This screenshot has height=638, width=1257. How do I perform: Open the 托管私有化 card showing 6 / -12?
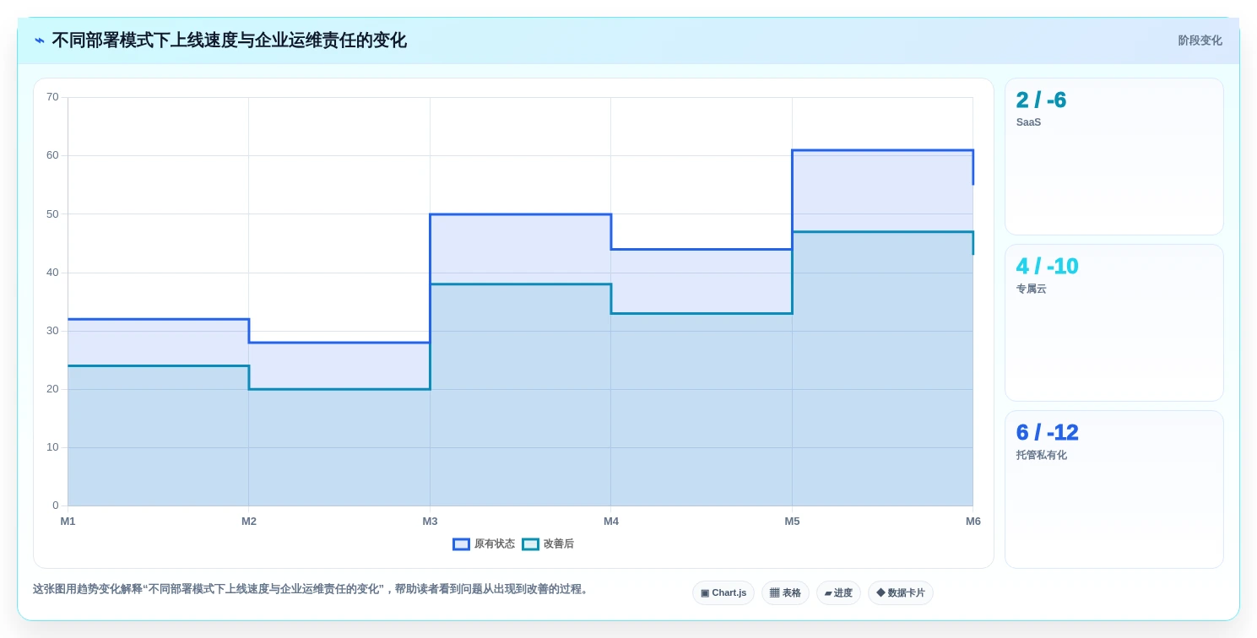point(1113,489)
